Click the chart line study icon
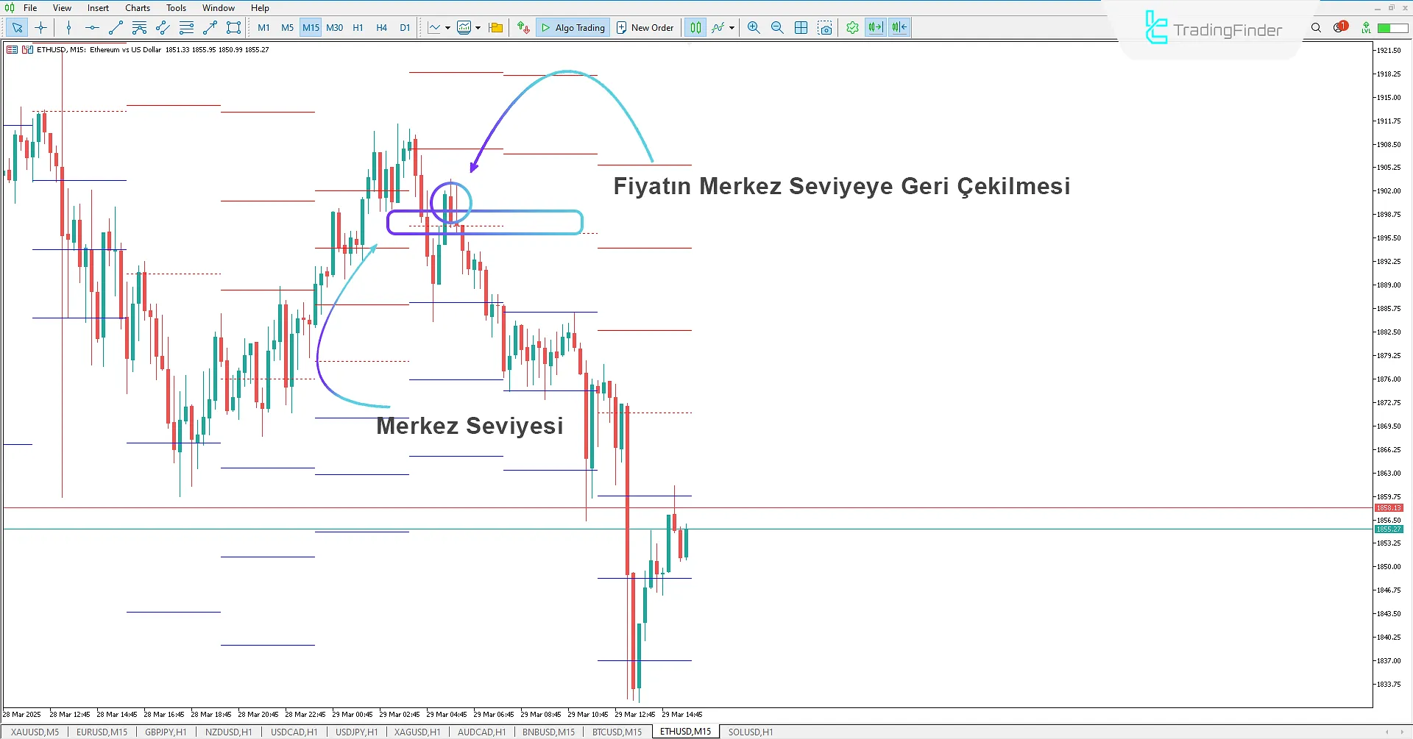This screenshot has height=739, width=1413. [x=718, y=28]
